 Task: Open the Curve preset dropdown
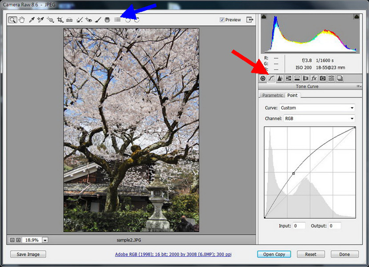point(317,108)
